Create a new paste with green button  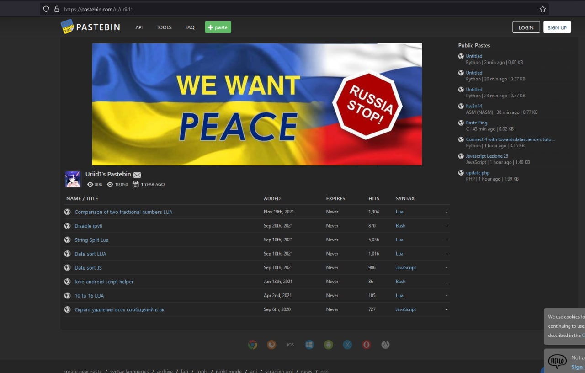coord(218,27)
